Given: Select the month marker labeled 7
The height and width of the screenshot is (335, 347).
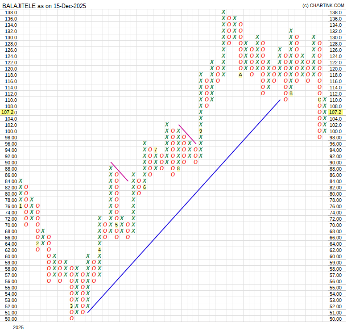Looking at the screenshot, I should 156,150.
